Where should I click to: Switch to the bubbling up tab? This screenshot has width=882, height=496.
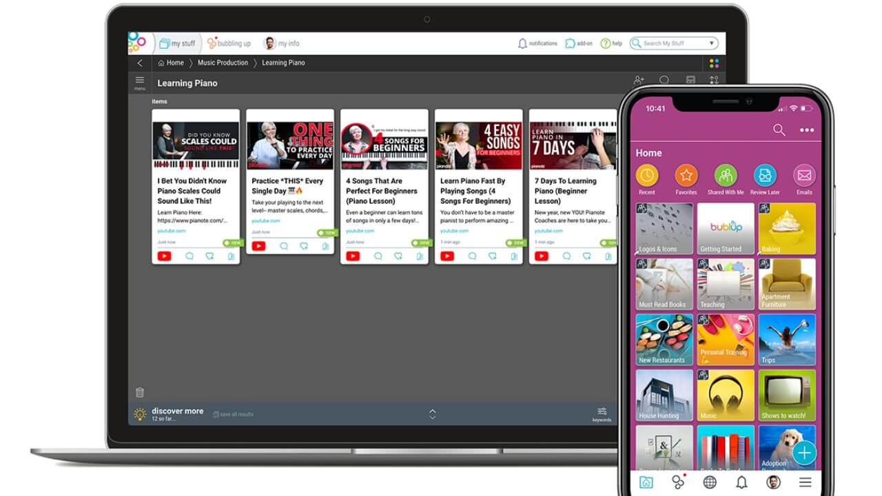(x=229, y=43)
